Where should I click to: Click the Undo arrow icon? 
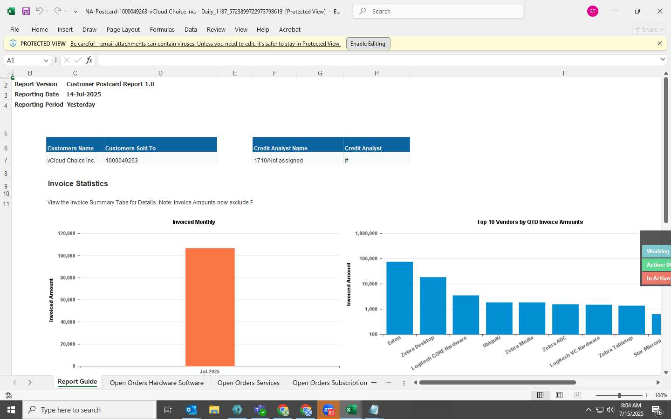(40, 11)
